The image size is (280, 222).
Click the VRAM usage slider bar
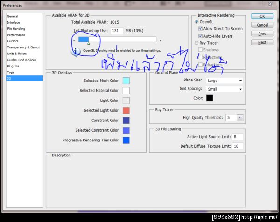click(x=117, y=40)
